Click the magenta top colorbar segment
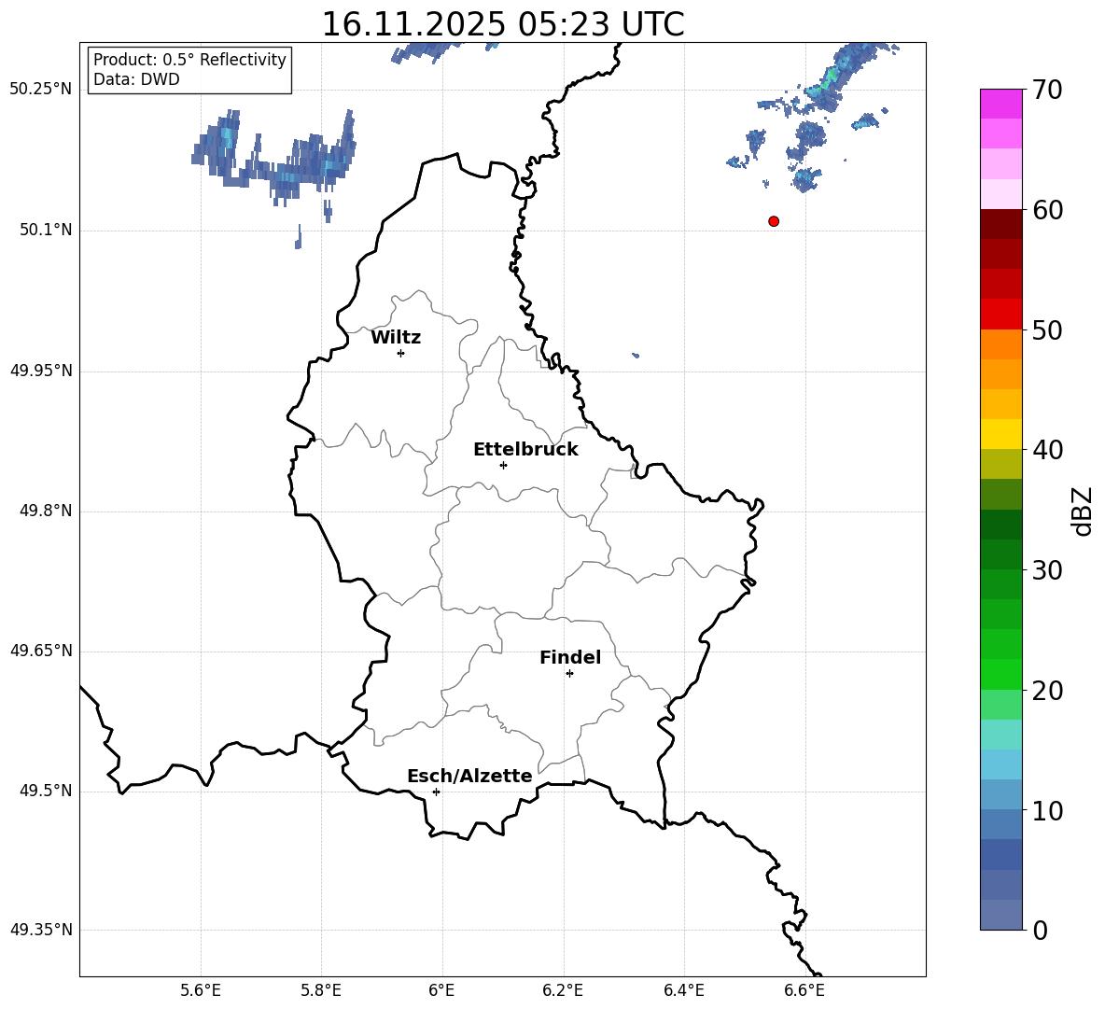Viewport: 1105px width, 1009px height. [1001, 104]
